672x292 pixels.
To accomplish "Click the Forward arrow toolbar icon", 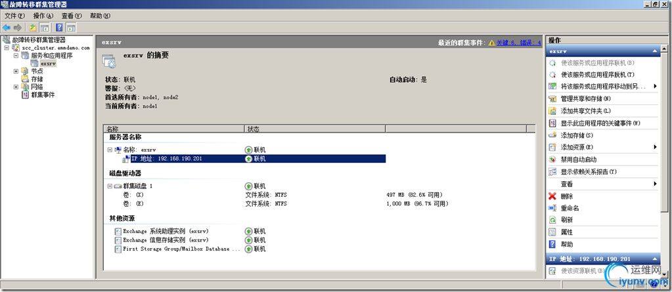I will click(18, 28).
